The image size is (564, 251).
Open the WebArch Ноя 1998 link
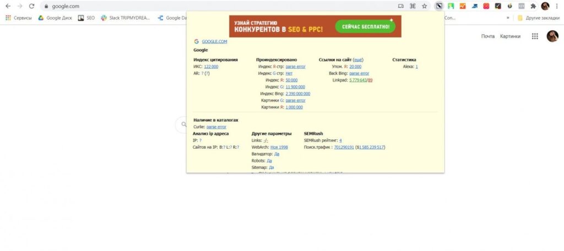click(x=279, y=147)
